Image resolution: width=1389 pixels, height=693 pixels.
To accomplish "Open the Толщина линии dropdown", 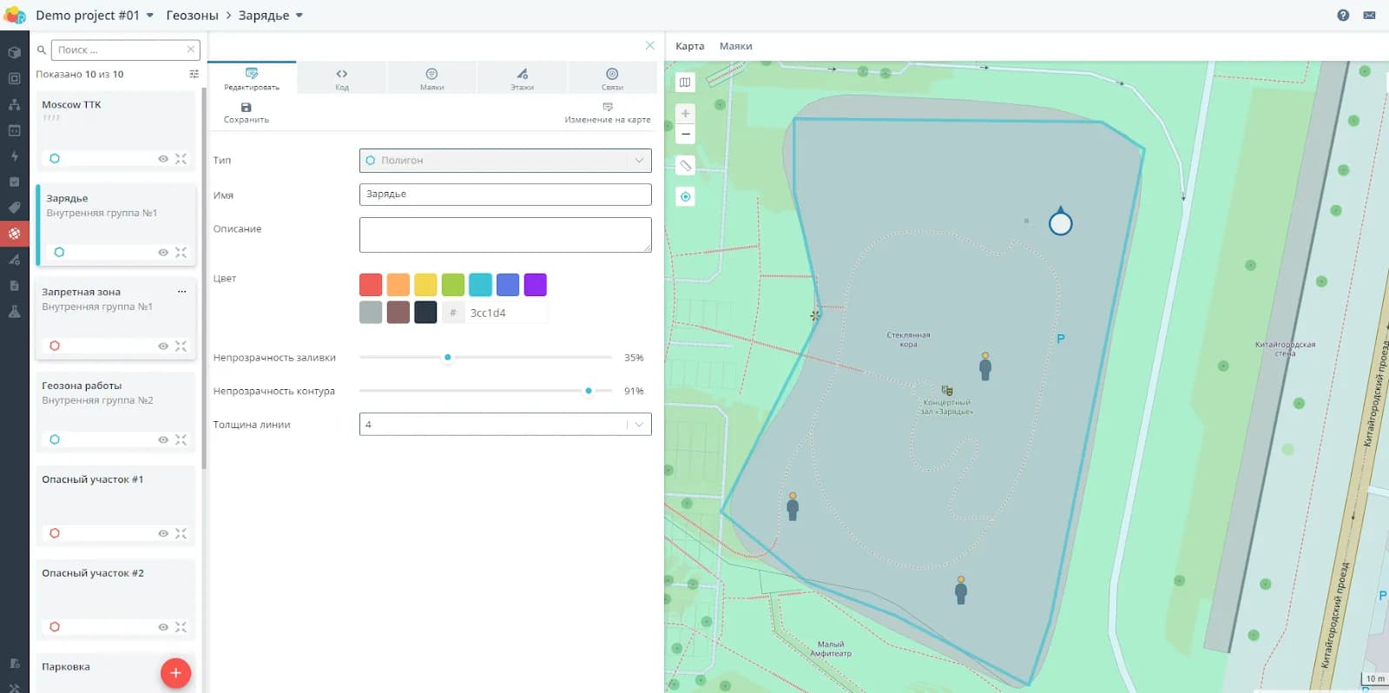I will [639, 425].
